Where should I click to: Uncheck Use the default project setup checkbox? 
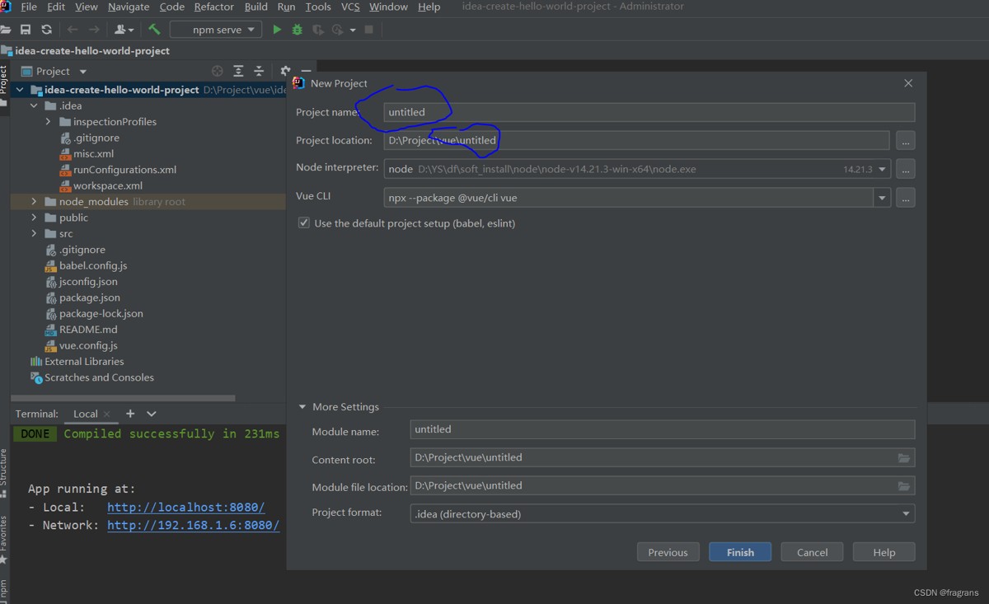click(x=304, y=223)
